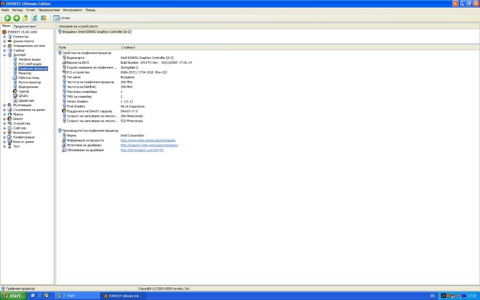This screenshot has width=480, height=300.
Task: Expand the Съхранение на данни tree node
Action: pos(4,110)
